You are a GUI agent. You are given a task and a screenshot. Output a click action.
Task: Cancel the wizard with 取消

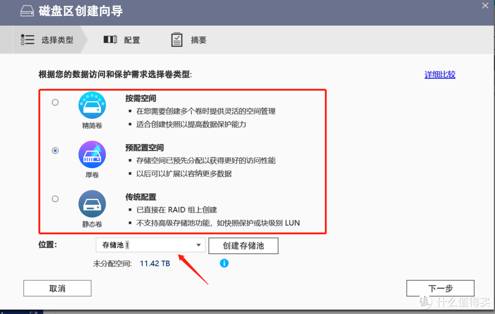pyautogui.click(x=57, y=288)
